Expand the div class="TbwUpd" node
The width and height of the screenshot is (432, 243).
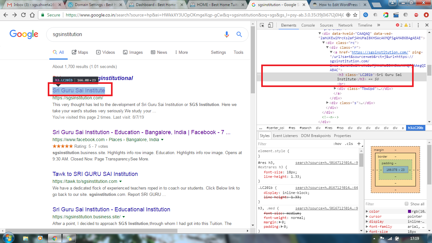pos(335,89)
